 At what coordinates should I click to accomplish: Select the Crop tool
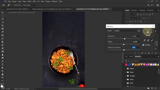click(x=2, y=25)
